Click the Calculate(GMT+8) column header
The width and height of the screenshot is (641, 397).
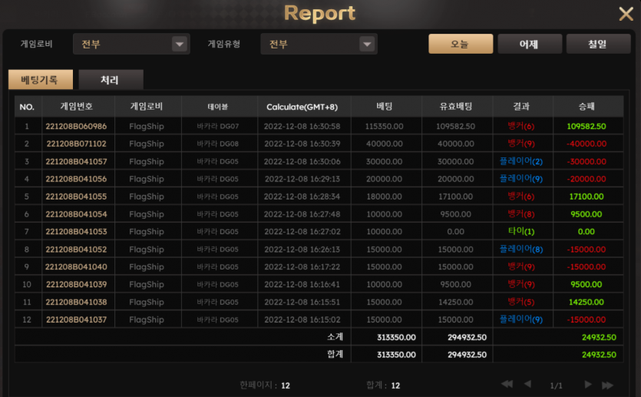tap(302, 107)
